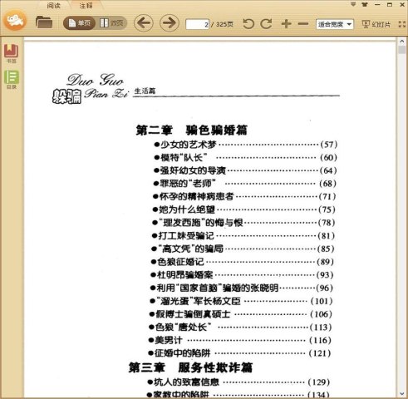Open the table of contents (目录) panel
408x399 pixels.
point(12,80)
